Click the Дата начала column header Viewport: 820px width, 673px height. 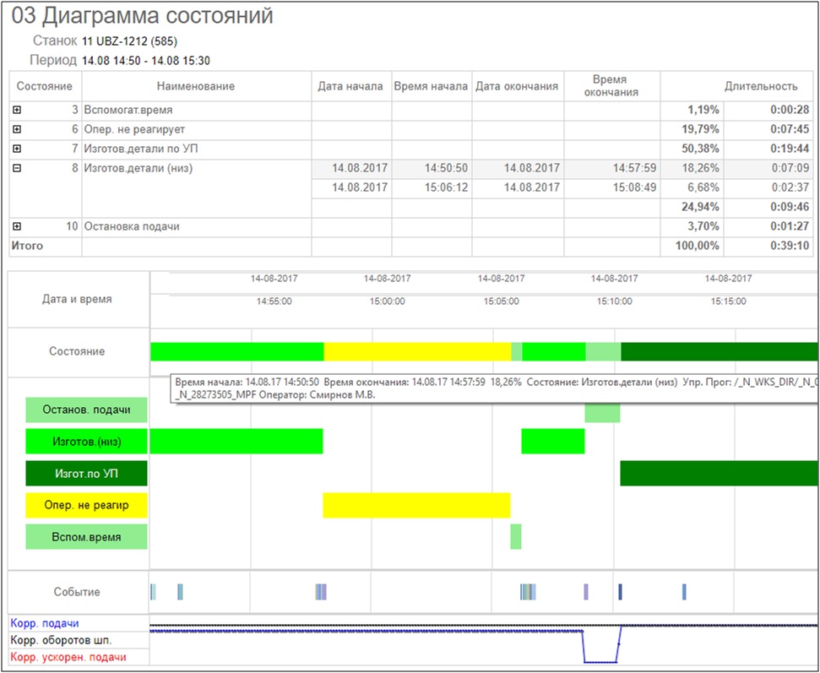351,86
